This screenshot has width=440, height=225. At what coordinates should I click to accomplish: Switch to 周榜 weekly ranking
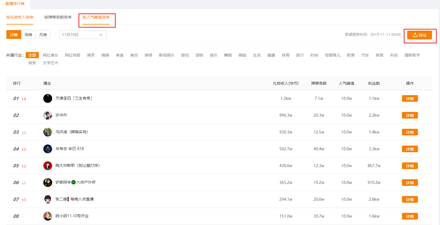pyautogui.click(x=28, y=35)
